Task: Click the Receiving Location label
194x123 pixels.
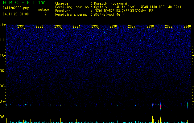Action: [72, 7]
